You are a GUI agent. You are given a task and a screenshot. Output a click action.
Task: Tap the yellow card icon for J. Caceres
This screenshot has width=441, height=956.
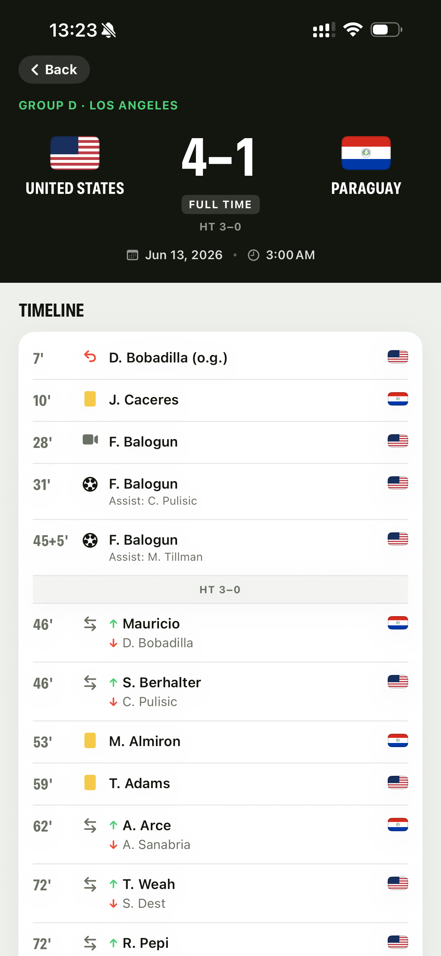[90, 399]
